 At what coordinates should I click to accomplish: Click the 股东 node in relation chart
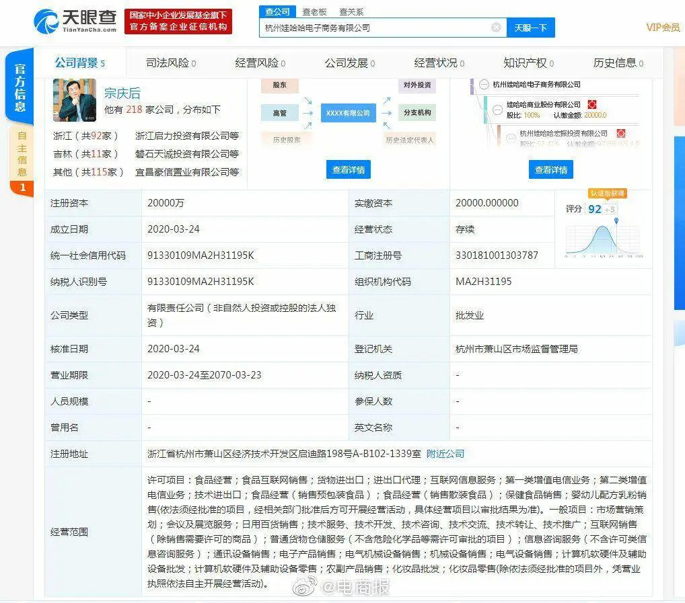pyautogui.click(x=280, y=85)
